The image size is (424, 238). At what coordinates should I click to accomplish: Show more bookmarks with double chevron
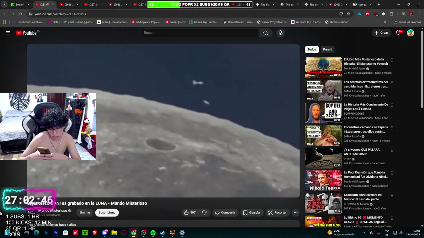click(385, 22)
